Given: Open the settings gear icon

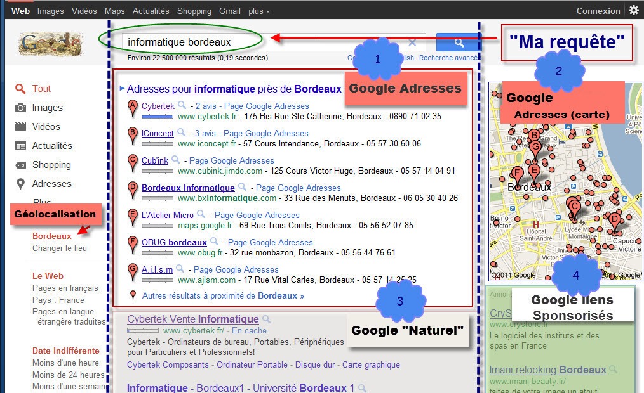Looking at the screenshot, I should point(634,10).
